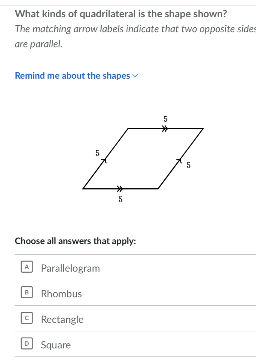Click the double-arrow marker on the top side

pos(165,129)
